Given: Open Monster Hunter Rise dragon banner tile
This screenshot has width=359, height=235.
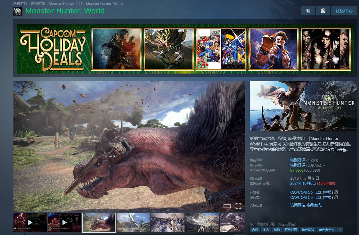Looking at the screenshot, I should (169, 49).
